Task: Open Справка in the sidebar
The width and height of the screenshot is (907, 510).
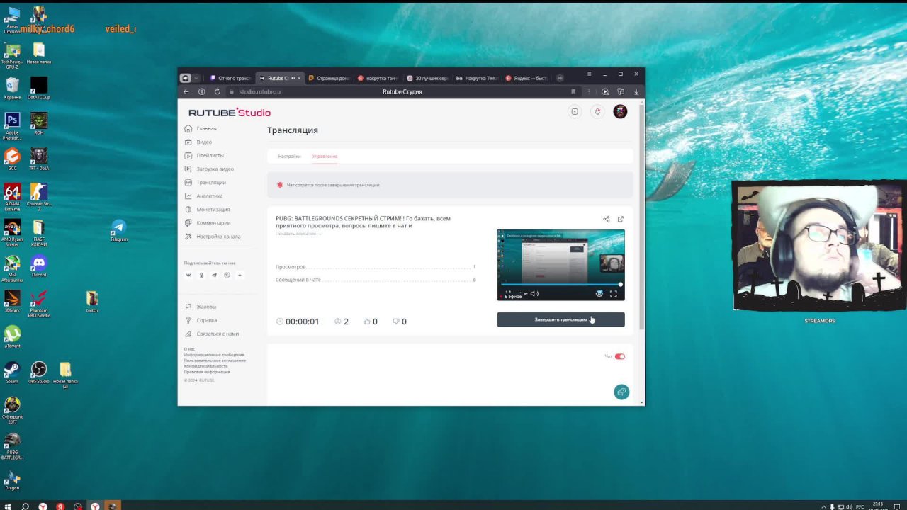Action: tap(201, 320)
